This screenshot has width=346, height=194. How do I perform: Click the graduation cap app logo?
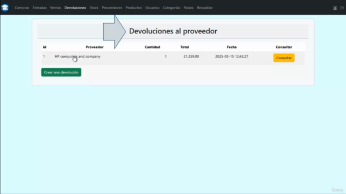(5, 8)
